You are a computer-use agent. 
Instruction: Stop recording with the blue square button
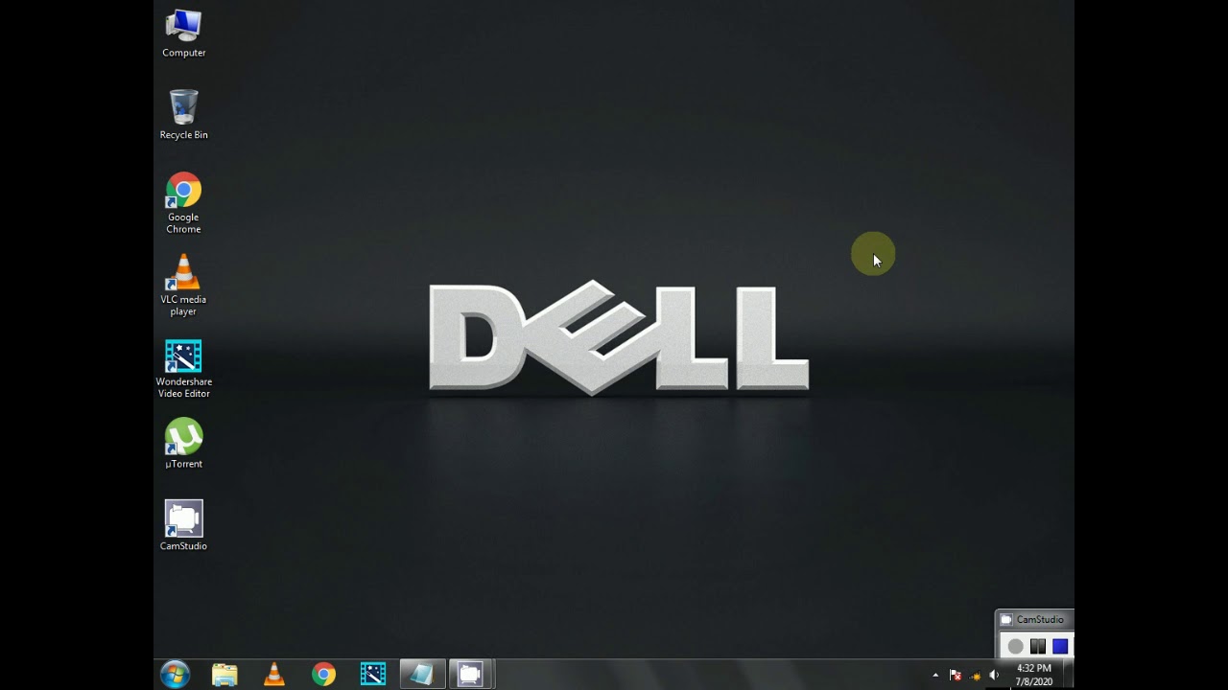[1060, 647]
